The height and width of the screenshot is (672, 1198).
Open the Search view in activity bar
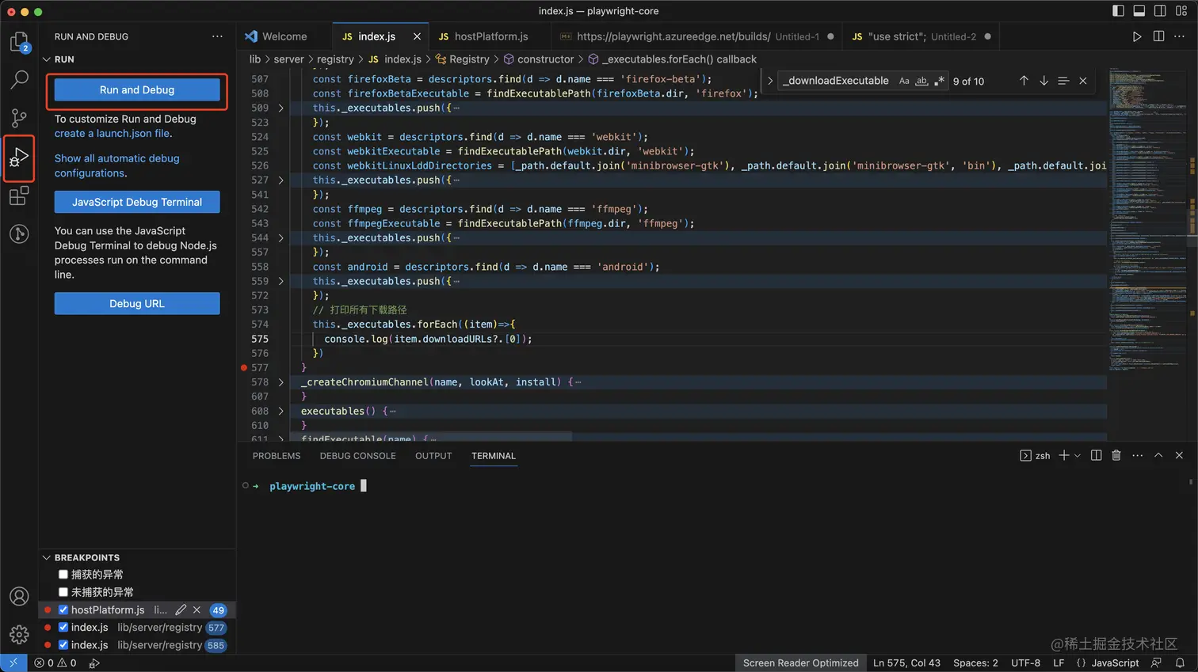[19, 80]
